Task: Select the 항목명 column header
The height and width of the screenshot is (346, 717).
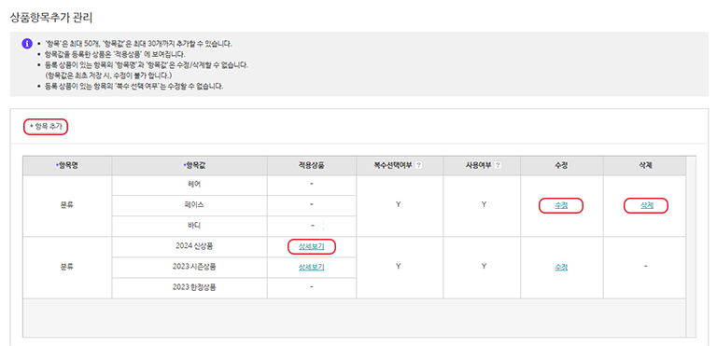Action: coord(67,165)
